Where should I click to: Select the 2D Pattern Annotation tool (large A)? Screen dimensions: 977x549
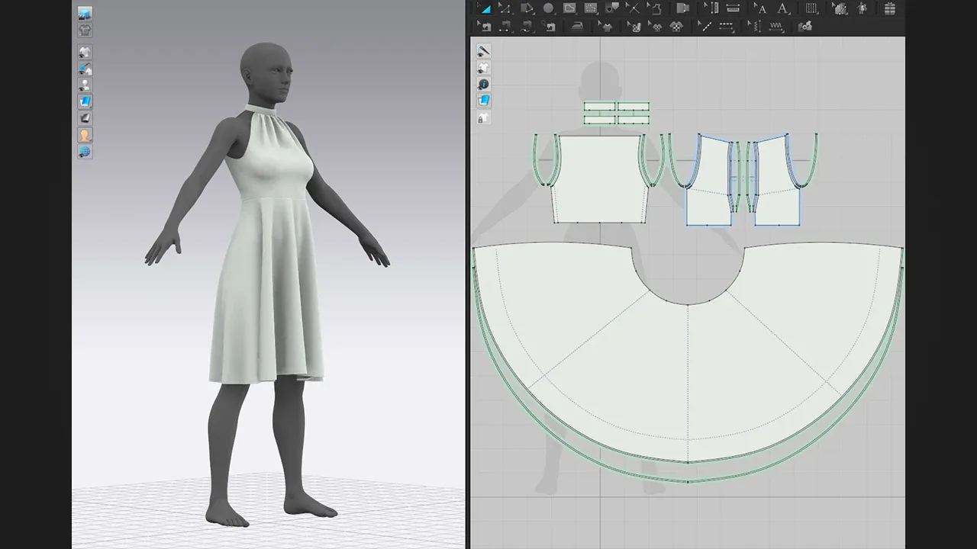[x=782, y=8]
